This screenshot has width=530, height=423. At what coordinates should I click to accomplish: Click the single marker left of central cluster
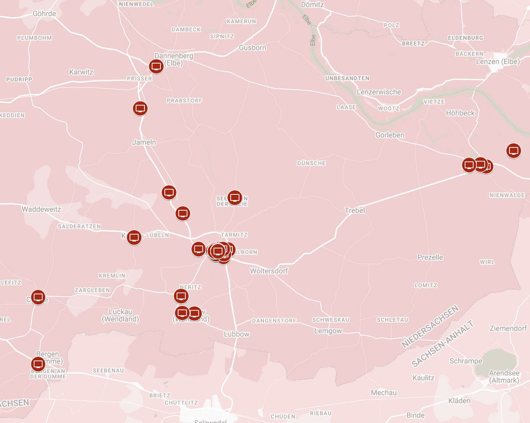(x=199, y=249)
